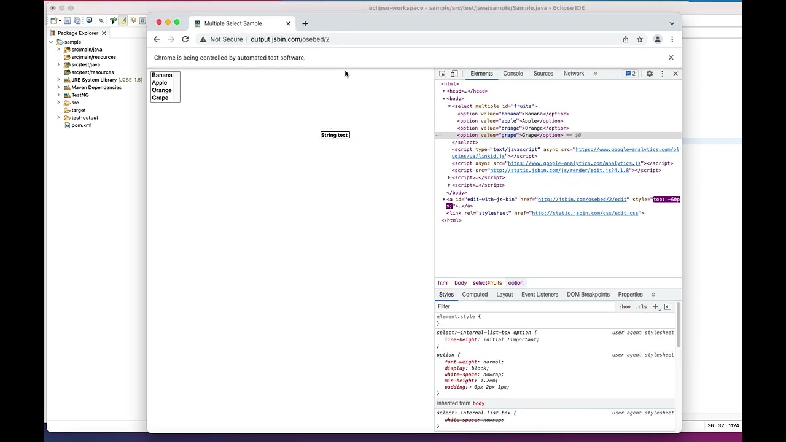Switch to the Console tab
This screenshot has width=786, height=442.
(513, 74)
